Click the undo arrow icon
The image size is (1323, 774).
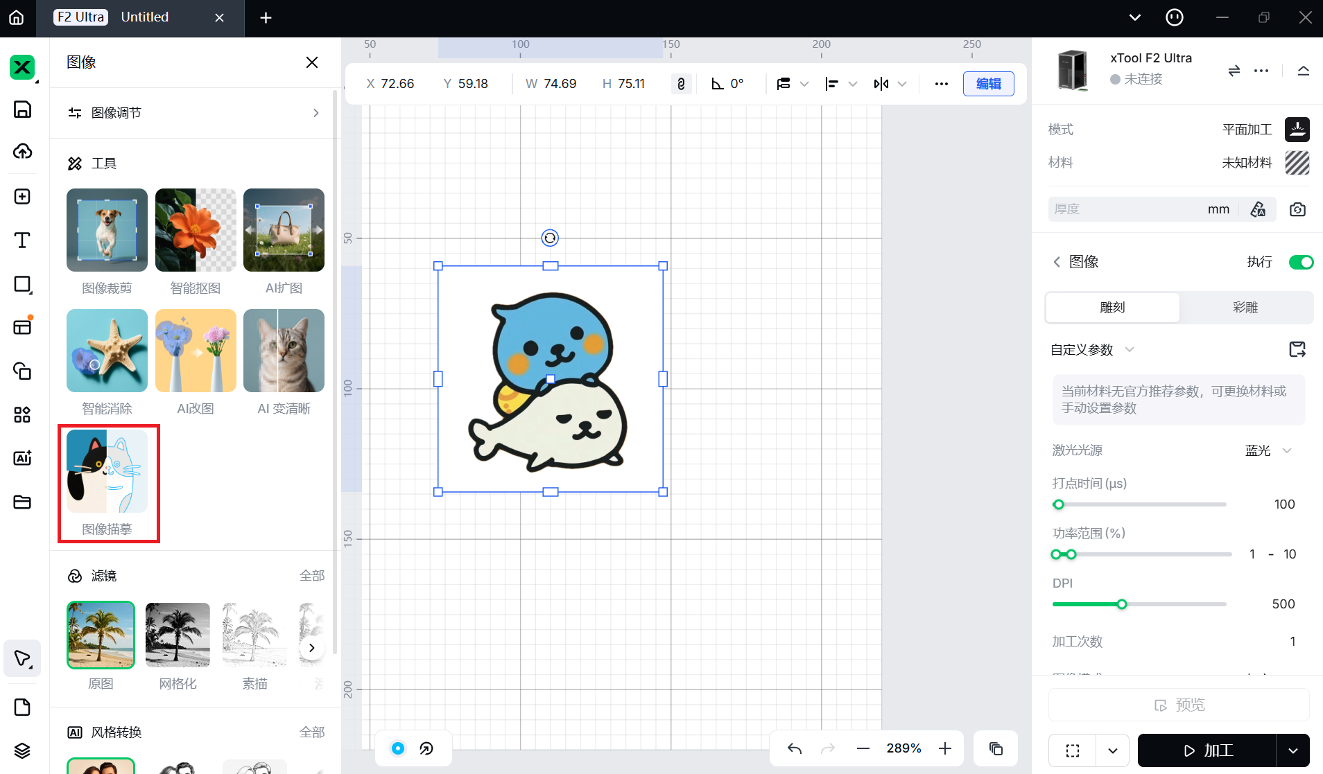pyautogui.click(x=795, y=748)
